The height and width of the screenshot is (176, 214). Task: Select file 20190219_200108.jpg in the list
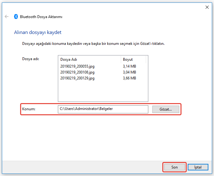click(77, 72)
